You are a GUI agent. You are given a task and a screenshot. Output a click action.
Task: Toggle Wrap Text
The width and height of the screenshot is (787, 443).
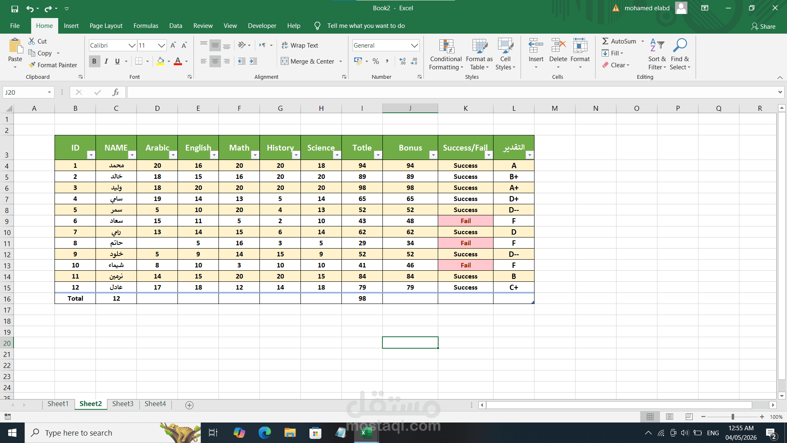[300, 45]
